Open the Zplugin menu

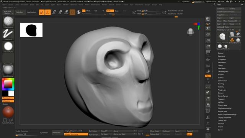tap(147, 5)
